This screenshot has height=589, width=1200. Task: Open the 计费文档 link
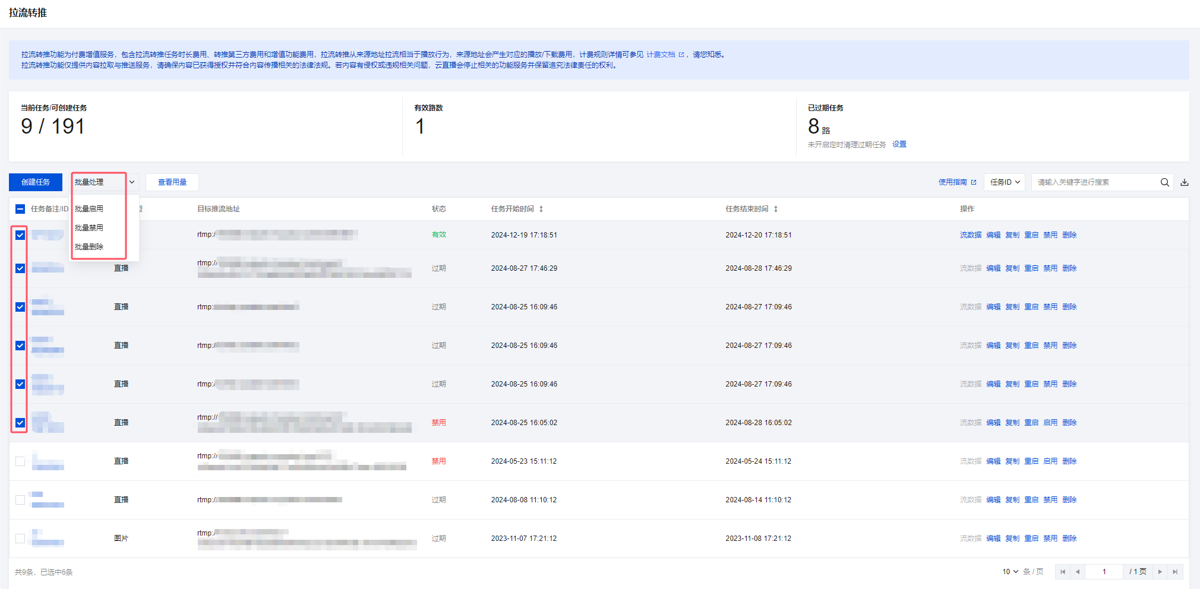point(661,55)
